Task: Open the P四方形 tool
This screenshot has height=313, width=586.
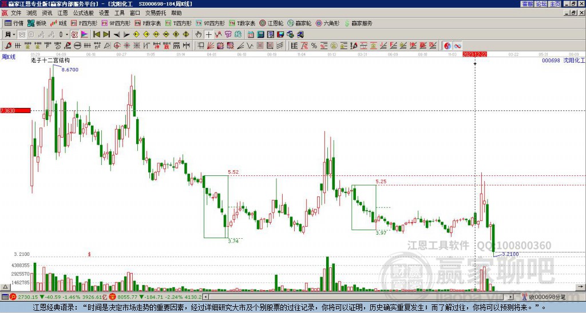Action: (84, 23)
